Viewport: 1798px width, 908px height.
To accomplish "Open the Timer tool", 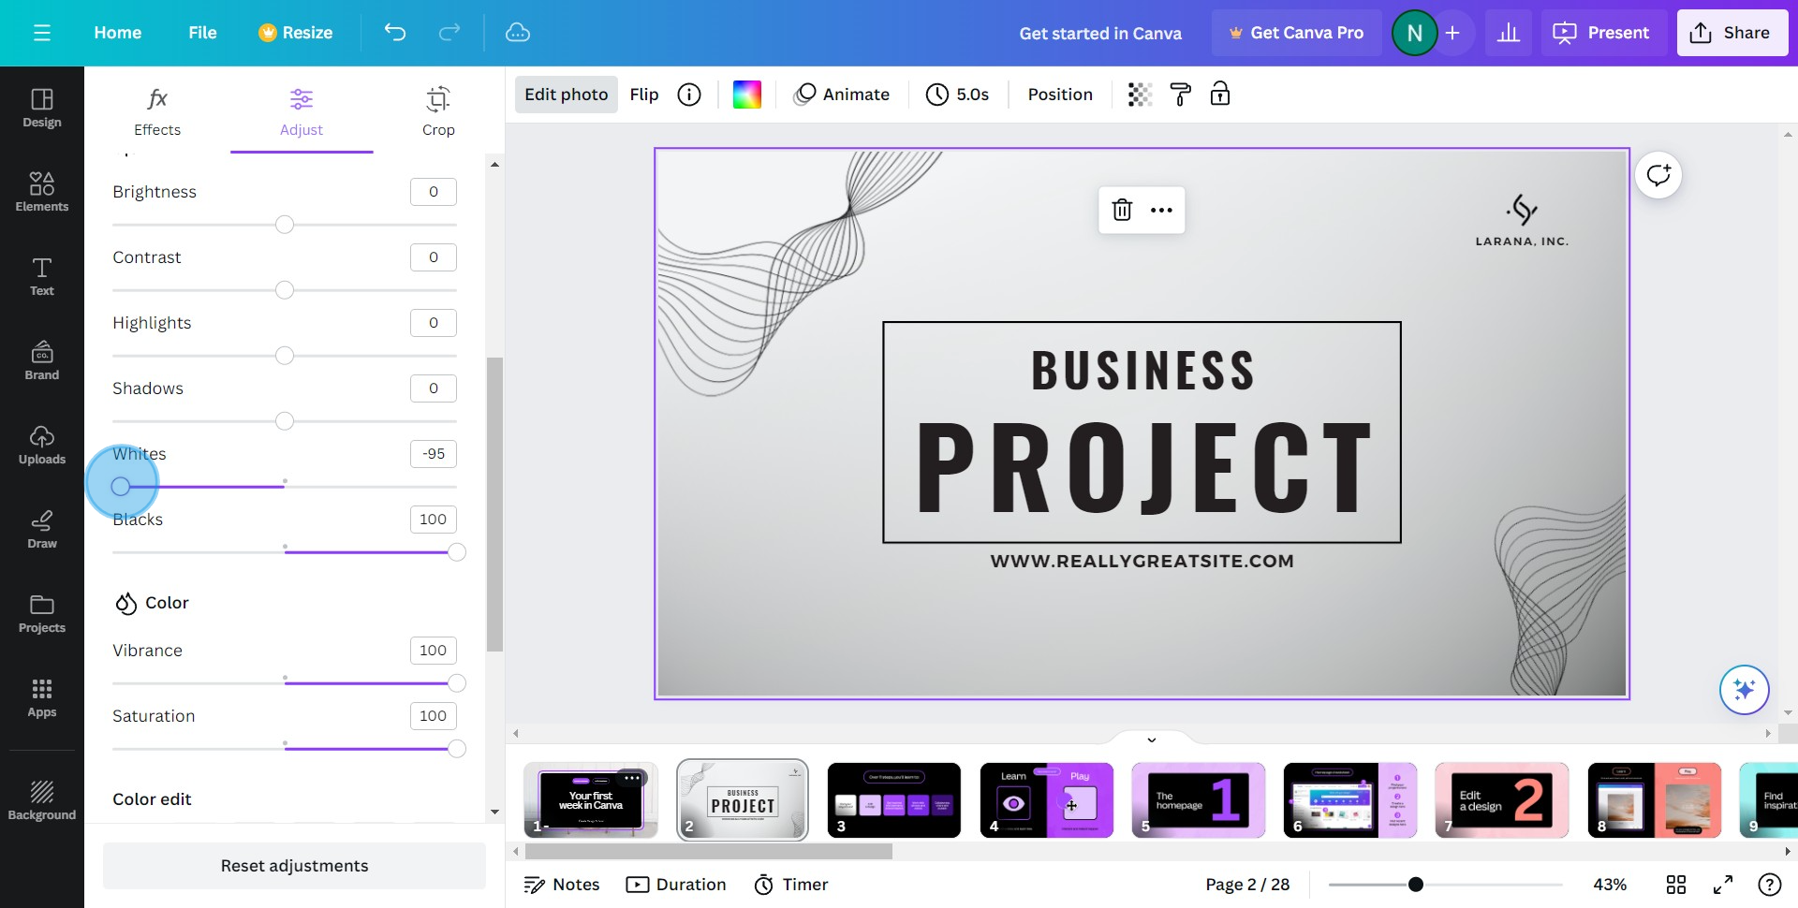I will [x=791, y=885].
